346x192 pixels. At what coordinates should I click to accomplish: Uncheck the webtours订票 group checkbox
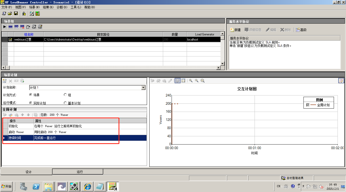pyautogui.click(x=11, y=40)
